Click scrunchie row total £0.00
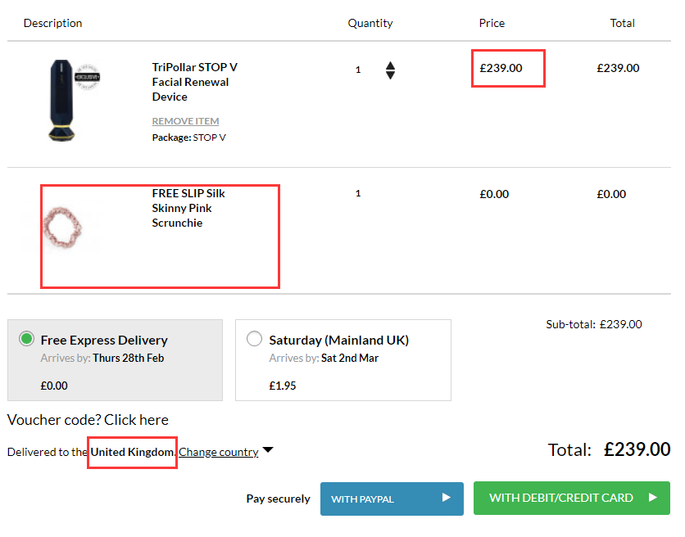Viewport: 685px width, 537px height. pyautogui.click(x=611, y=194)
